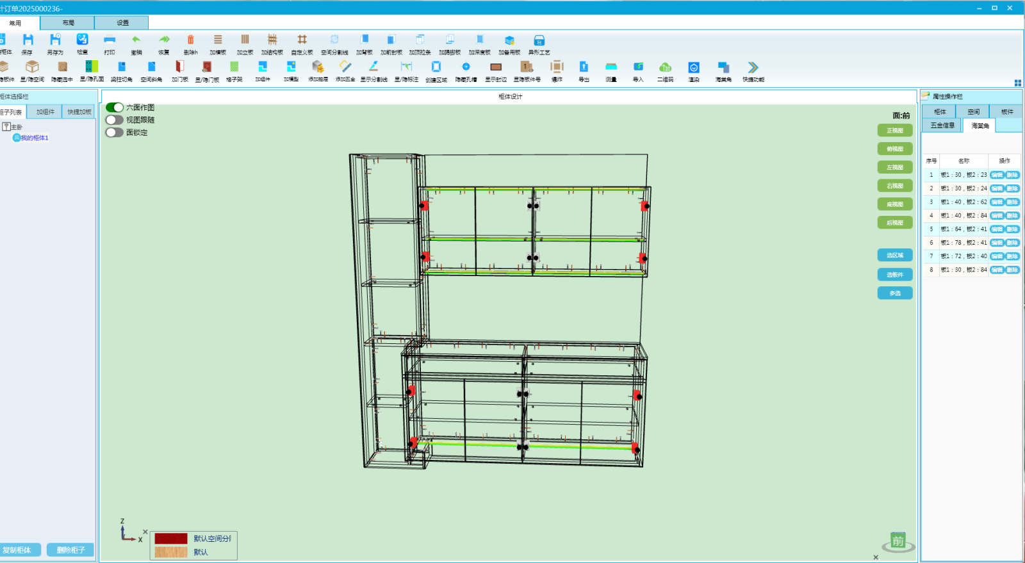Image resolution: width=1025 pixels, height=563 pixels.
Task: Enable the 面锁定 toggle switch
Action: pyautogui.click(x=115, y=133)
